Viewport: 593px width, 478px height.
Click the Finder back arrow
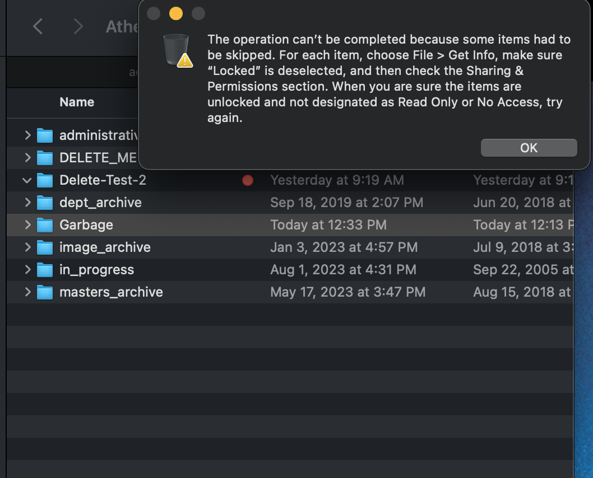(38, 26)
